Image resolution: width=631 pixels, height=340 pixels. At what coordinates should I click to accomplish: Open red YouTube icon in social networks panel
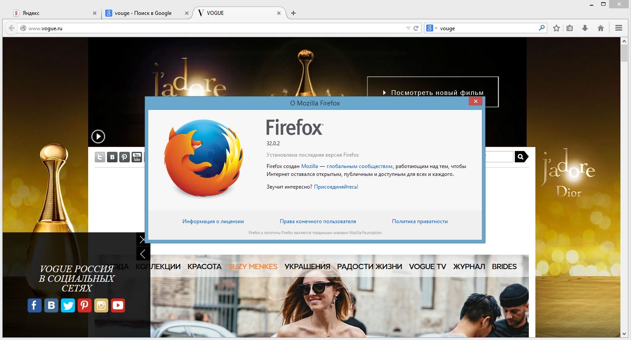(x=118, y=305)
